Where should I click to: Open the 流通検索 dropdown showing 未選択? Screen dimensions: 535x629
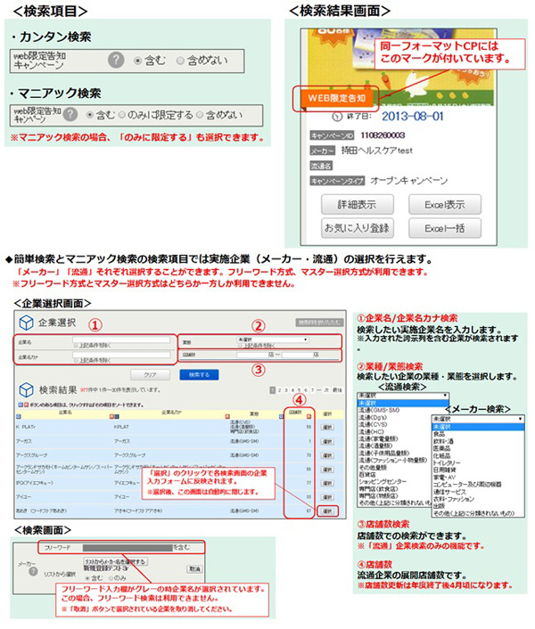(403, 396)
